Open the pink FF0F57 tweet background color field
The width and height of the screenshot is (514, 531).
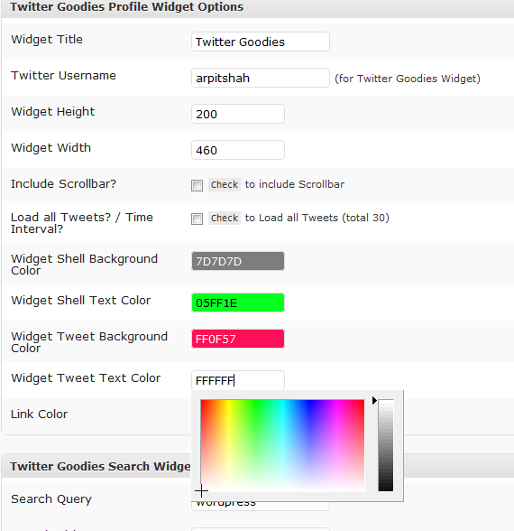(x=238, y=339)
